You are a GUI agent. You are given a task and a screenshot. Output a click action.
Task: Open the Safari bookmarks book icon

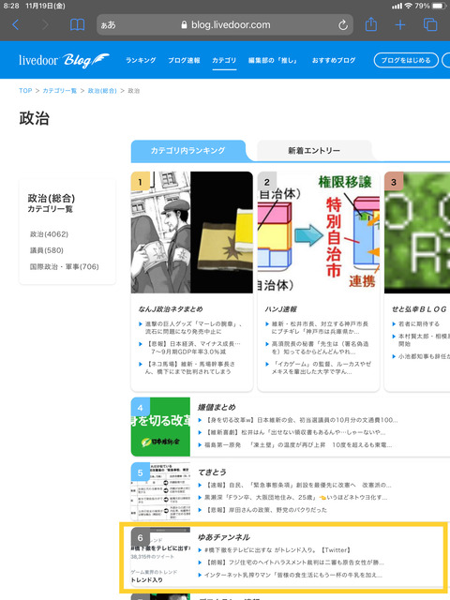(77, 25)
